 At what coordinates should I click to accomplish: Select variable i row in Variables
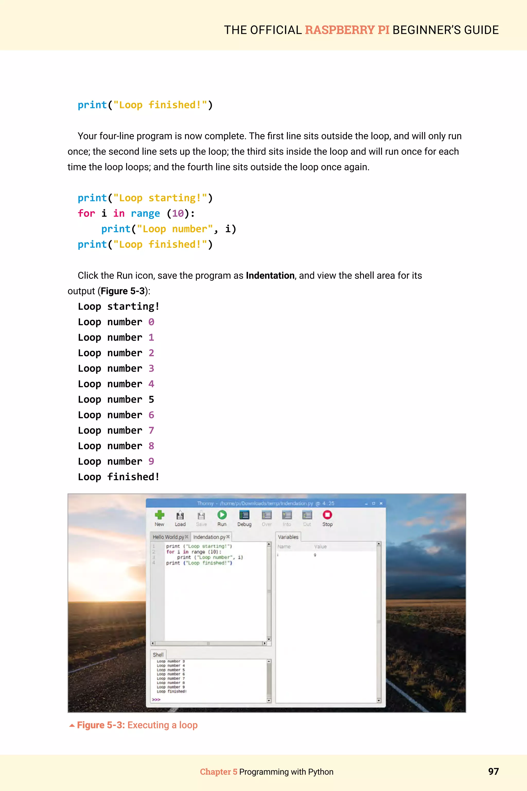point(326,555)
